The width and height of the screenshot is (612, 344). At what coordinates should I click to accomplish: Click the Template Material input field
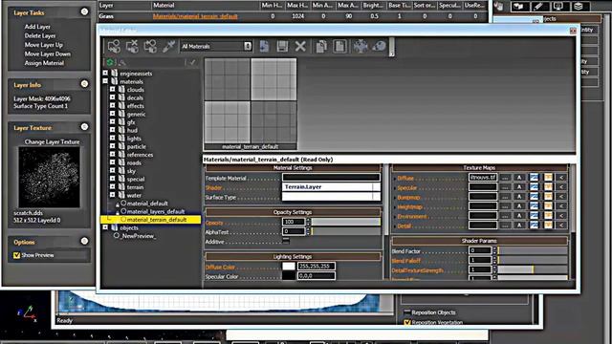click(331, 178)
